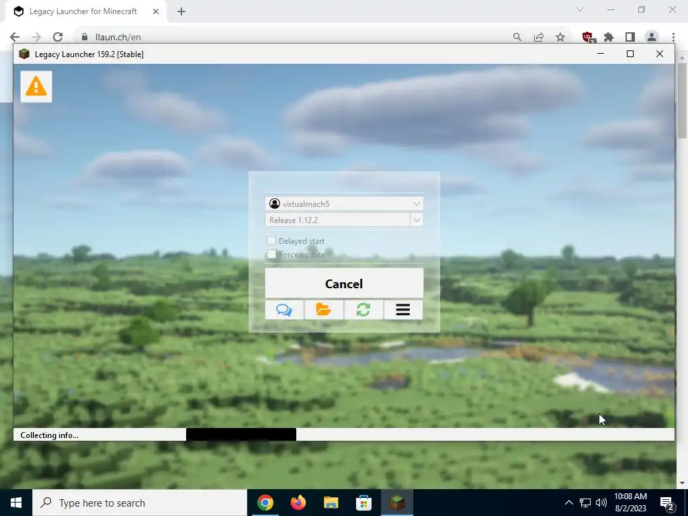Click the orange warning notification icon
Viewport: 688px width, 516px height.
point(36,87)
